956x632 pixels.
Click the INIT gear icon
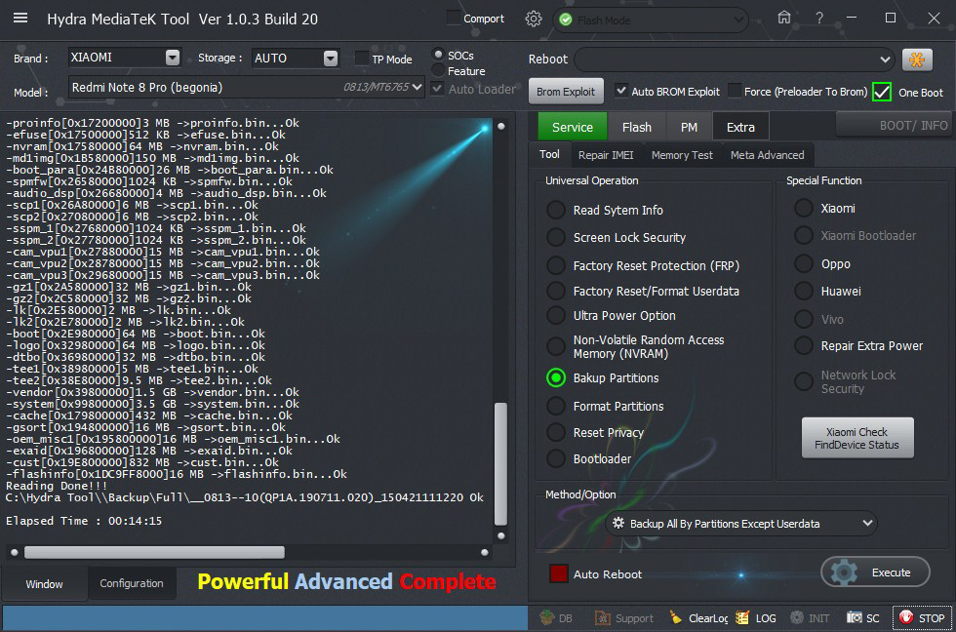(x=797, y=617)
